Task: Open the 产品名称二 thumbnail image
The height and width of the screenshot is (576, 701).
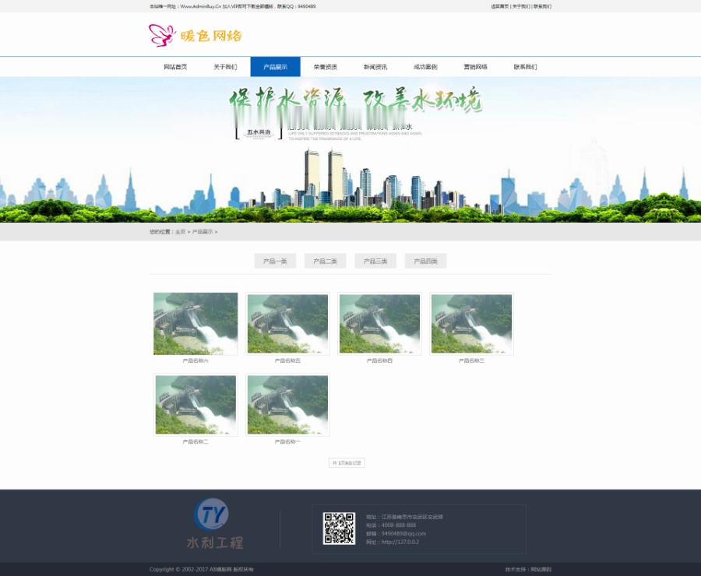Action: click(196, 405)
